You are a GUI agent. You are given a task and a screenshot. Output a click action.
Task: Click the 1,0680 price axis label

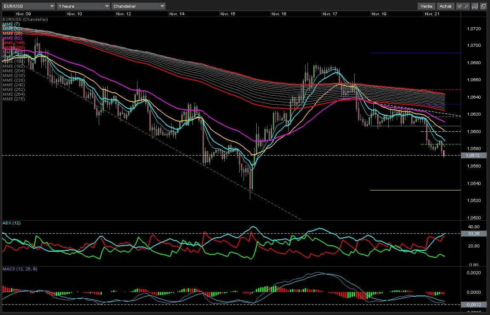[x=474, y=63]
